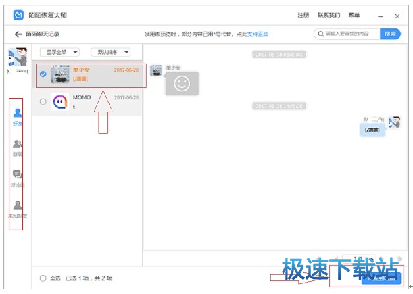Go back with the left arrow icon
This screenshot has width=413, height=294.
tap(18, 34)
